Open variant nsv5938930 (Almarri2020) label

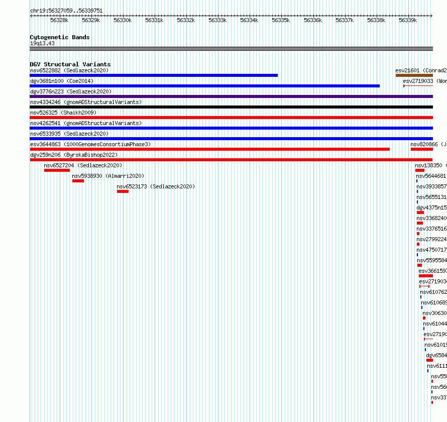(108, 176)
